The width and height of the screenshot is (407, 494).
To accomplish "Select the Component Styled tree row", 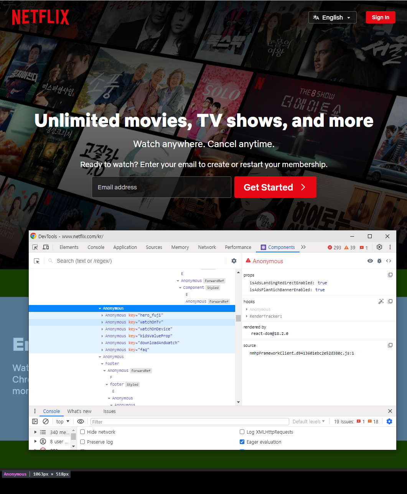I will (x=132, y=288).
